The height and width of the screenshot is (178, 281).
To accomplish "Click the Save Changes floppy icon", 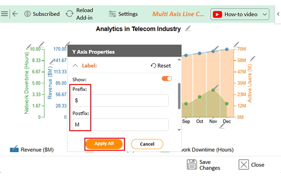I will coord(192,164).
